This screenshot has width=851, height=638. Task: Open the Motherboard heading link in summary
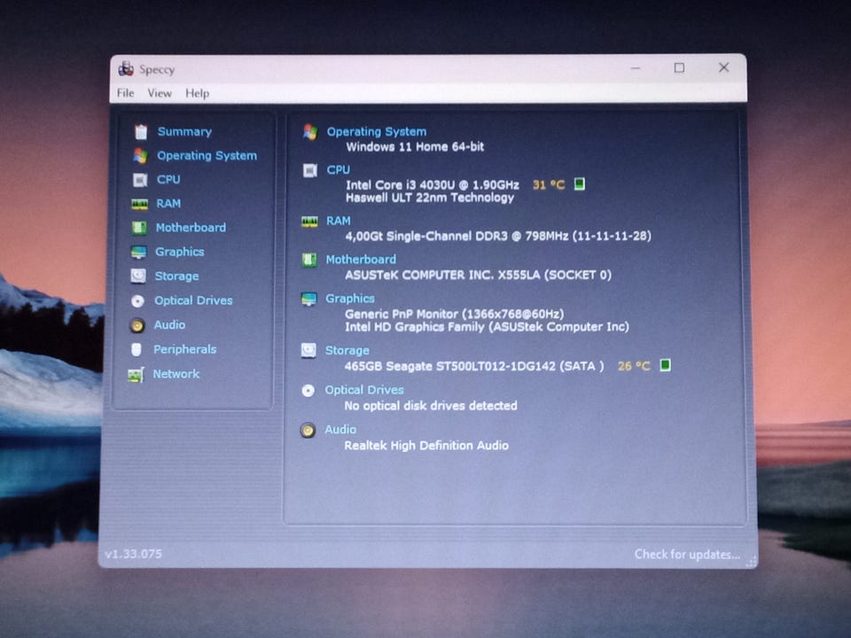pyautogui.click(x=361, y=260)
